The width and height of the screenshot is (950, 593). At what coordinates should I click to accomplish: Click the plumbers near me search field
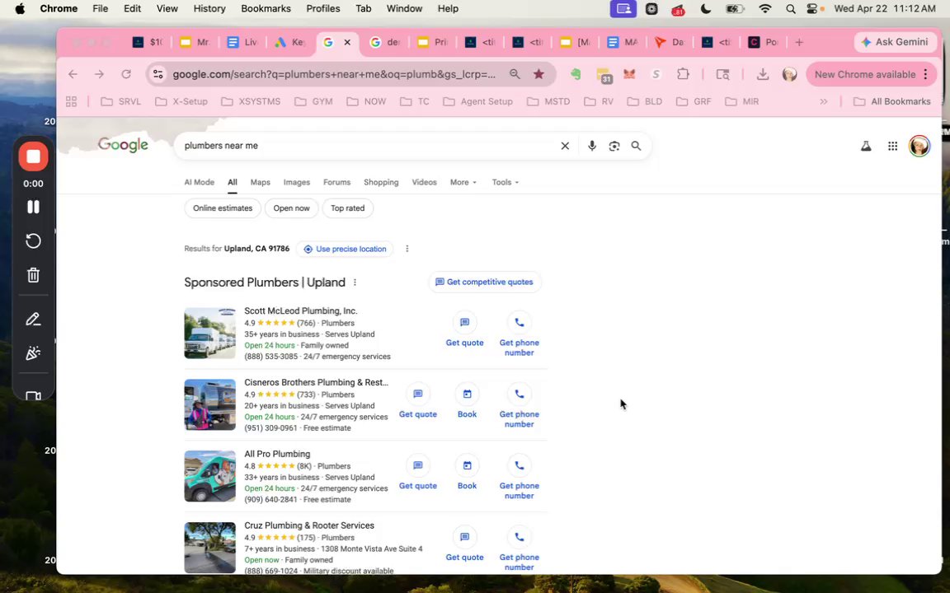[x=369, y=146]
